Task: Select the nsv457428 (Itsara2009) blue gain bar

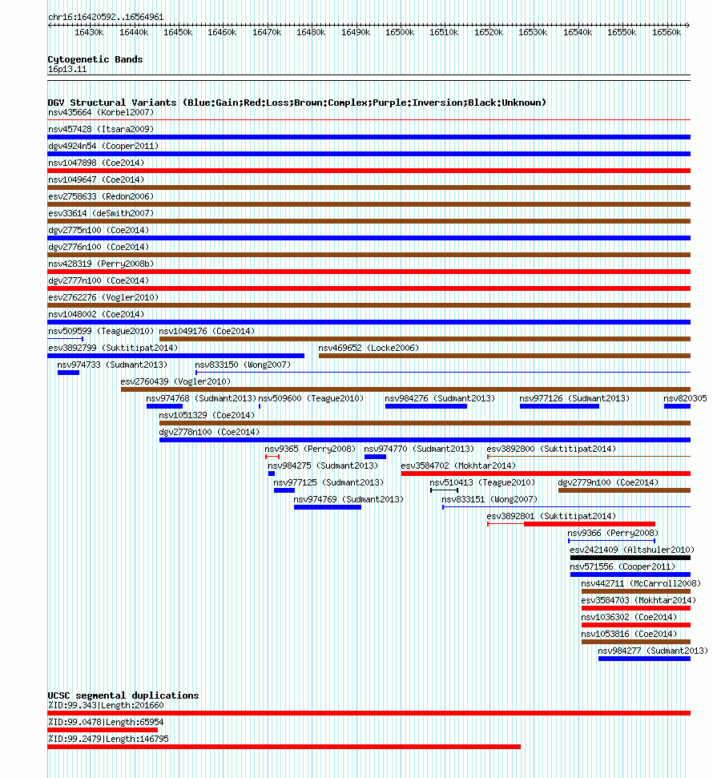Action: point(369,137)
